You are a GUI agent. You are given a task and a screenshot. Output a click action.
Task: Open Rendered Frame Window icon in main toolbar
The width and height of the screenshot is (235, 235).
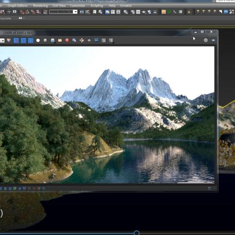138,12
